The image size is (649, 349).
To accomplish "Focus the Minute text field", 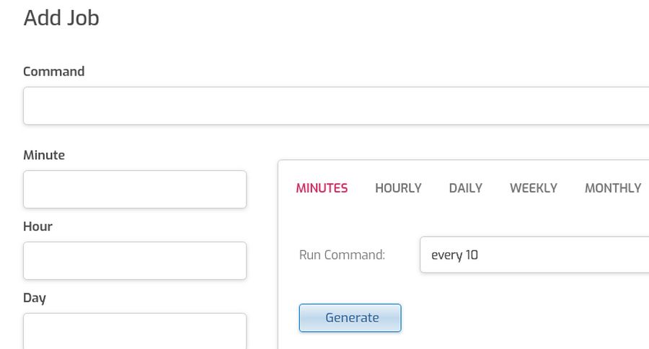I will pos(135,190).
